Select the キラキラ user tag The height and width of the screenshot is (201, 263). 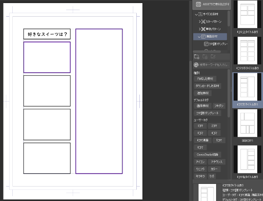coord(200,176)
